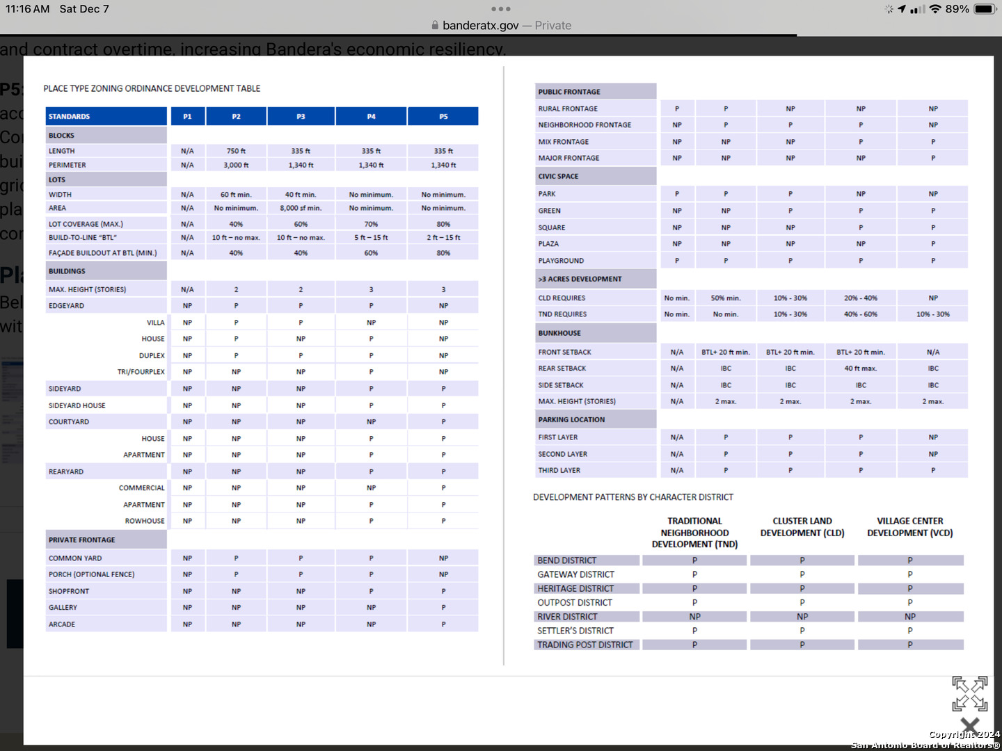The image size is (1002, 751).
Task: Click the '>3 ACRES DEVELOPMENT' heading
Action: point(596,279)
